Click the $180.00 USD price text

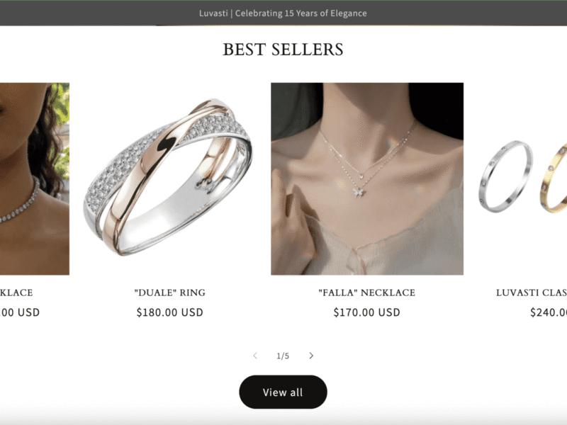[x=169, y=312]
